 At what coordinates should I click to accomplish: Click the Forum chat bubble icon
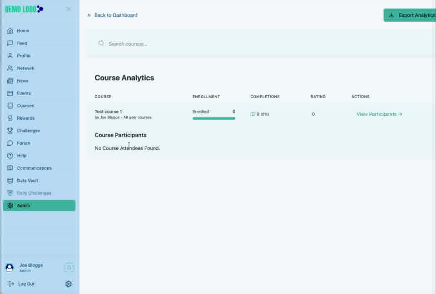coord(10,143)
